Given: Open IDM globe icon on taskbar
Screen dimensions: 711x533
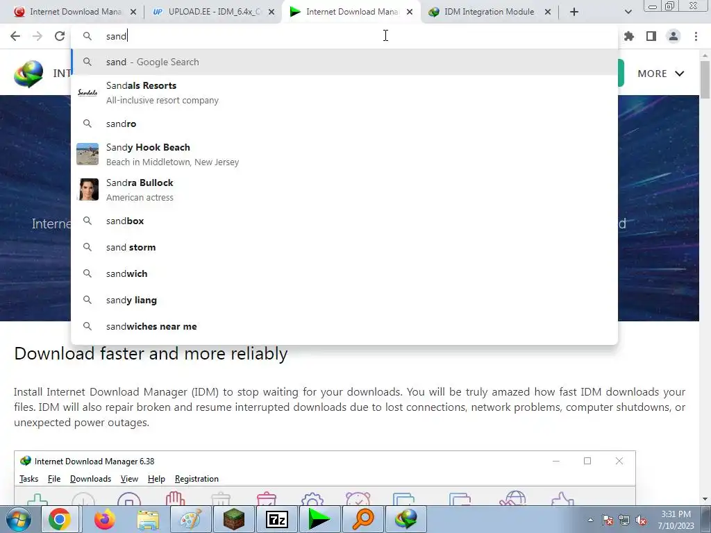Looking at the screenshot, I should [x=405, y=519].
